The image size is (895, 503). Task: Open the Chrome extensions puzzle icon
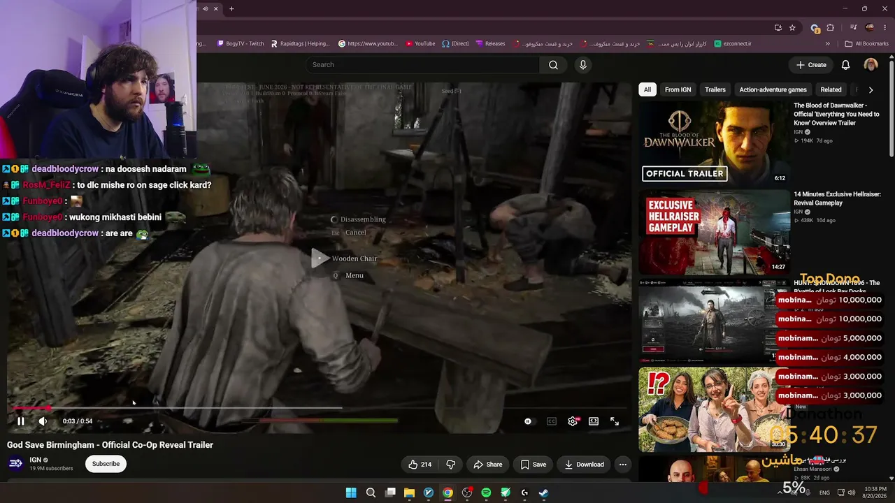pos(831,28)
